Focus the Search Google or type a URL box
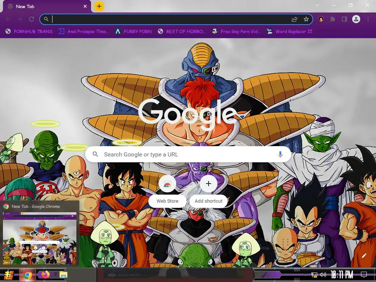Image resolution: width=376 pixels, height=282 pixels. 188,155
